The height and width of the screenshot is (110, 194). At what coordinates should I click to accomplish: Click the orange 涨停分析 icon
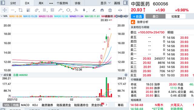[x=133, y=22]
